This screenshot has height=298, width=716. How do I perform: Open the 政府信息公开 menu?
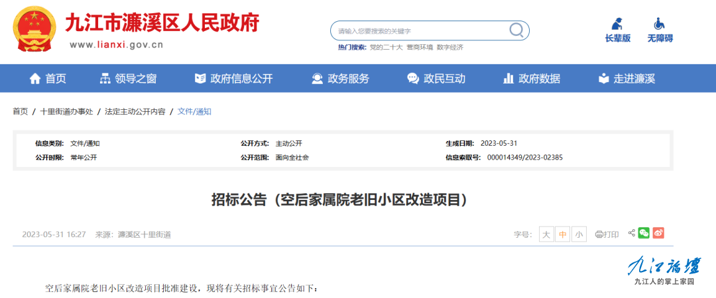tap(233, 79)
